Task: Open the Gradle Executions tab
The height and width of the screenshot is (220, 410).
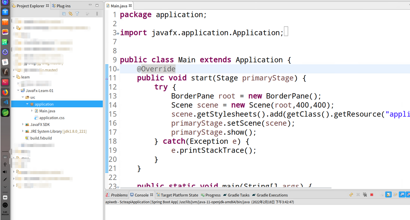Action: pos(270,195)
